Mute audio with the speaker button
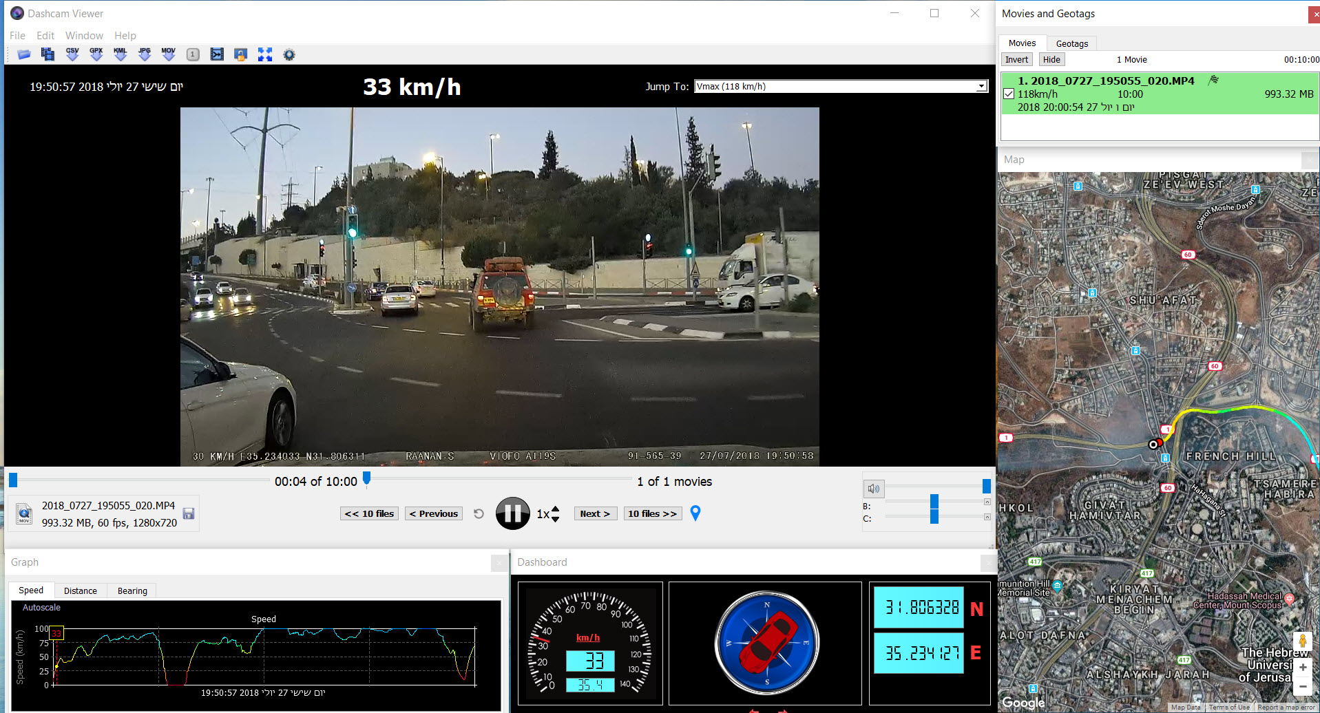 pos(873,489)
